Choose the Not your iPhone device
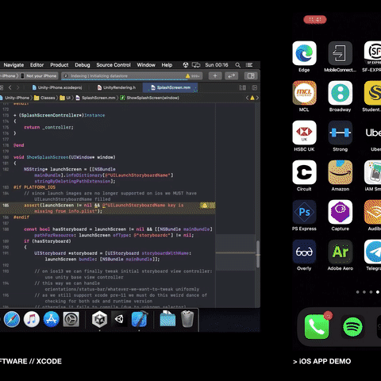Viewport: 381px width, 381px height. point(39,76)
